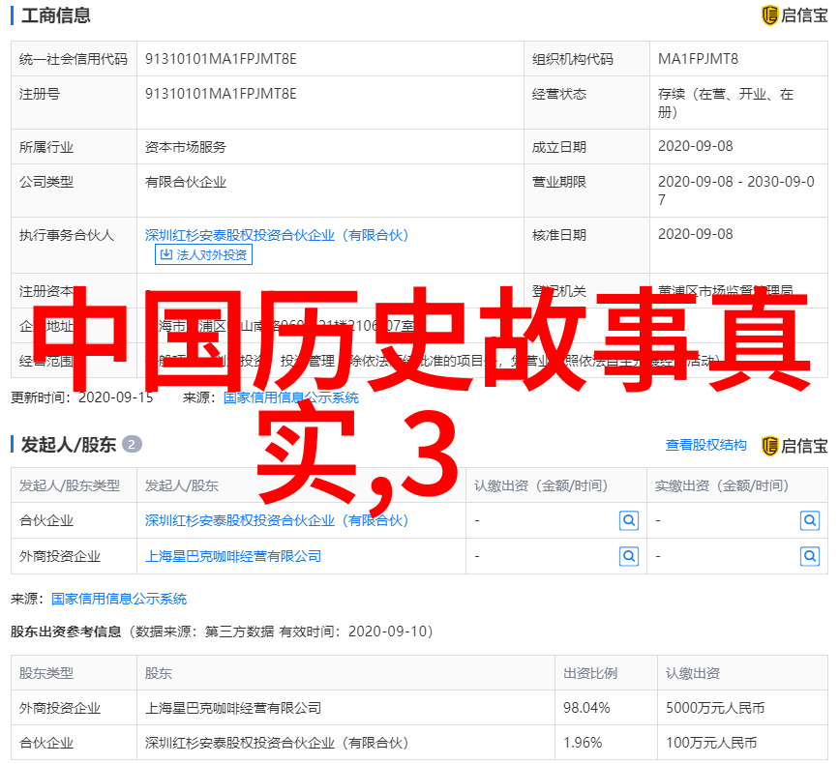Image resolution: width=839 pixels, height=764 pixels.
Task: Open 实缴出资 search icon for 深圳红杉安泰 row
Action: [x=810, y=519]
